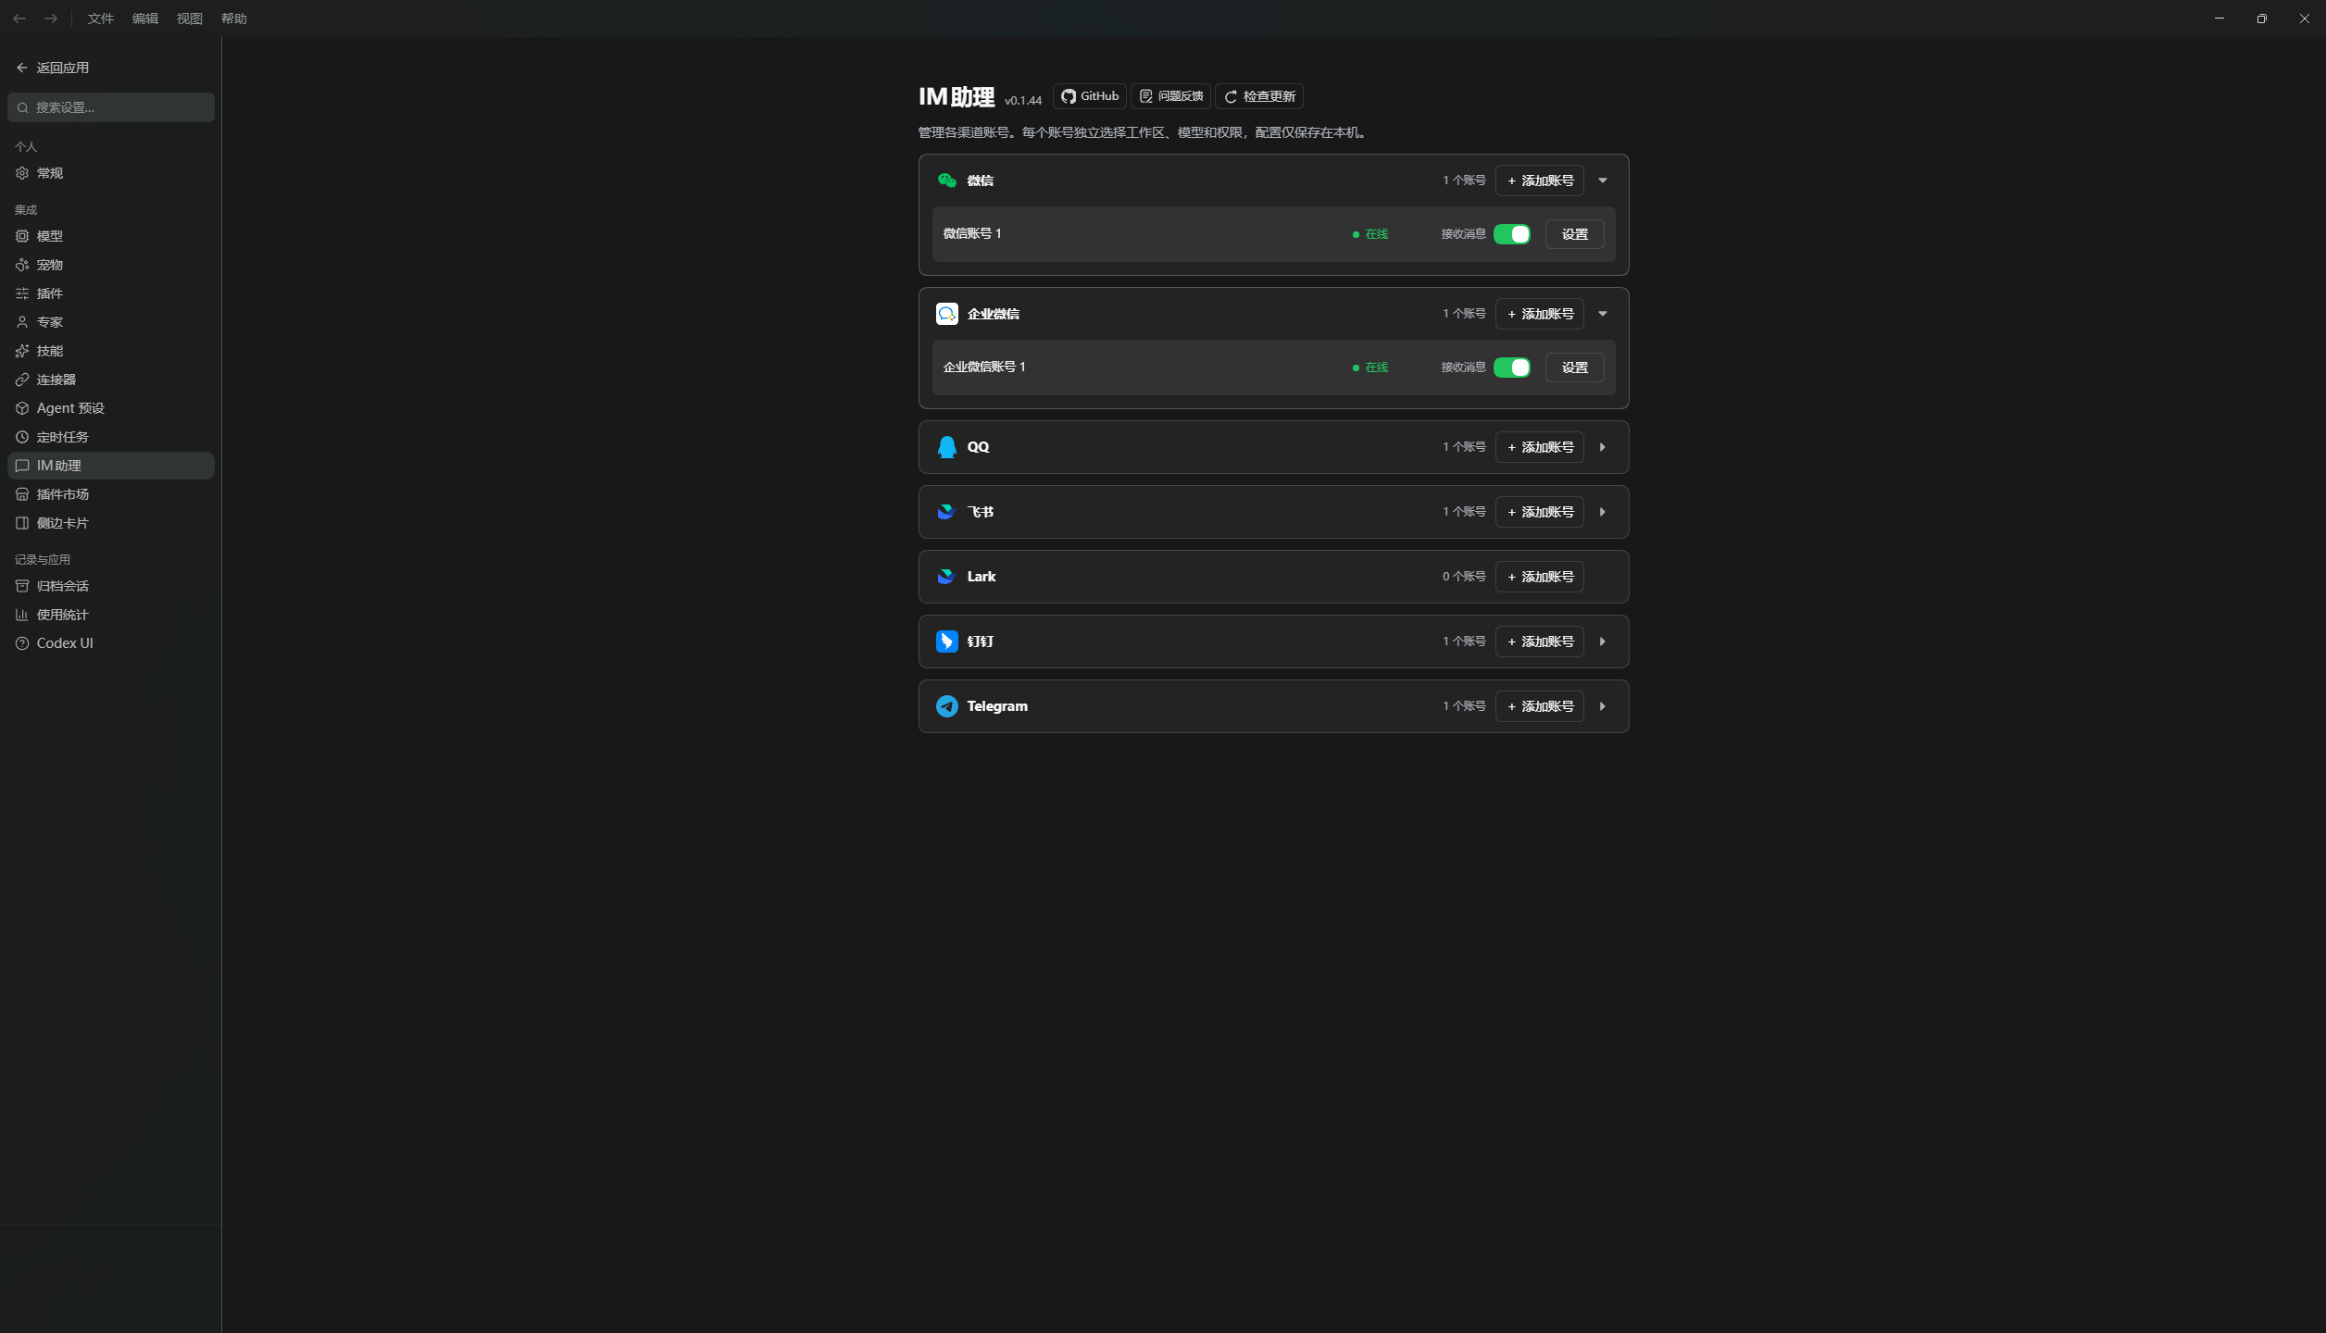Click the link icon beside 连接器
2326x1333 pixels.
22,380
